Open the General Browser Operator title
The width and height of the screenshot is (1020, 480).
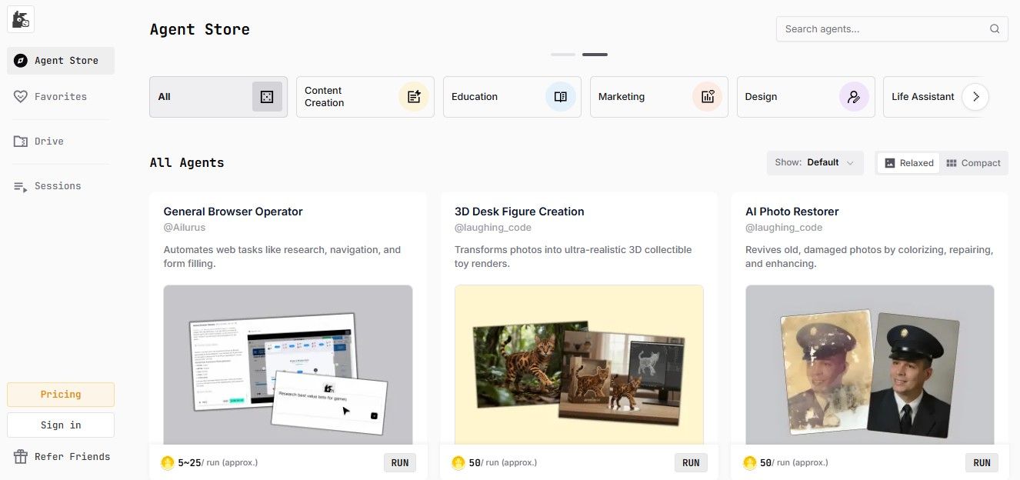233,212
